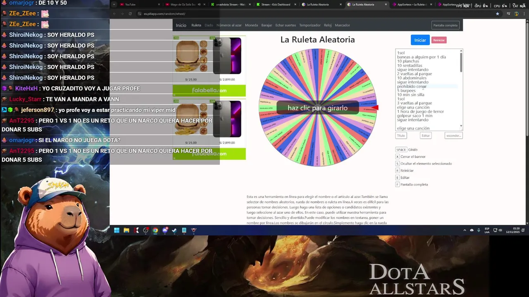Click the ESP LAA language indicator

[487, 230]
